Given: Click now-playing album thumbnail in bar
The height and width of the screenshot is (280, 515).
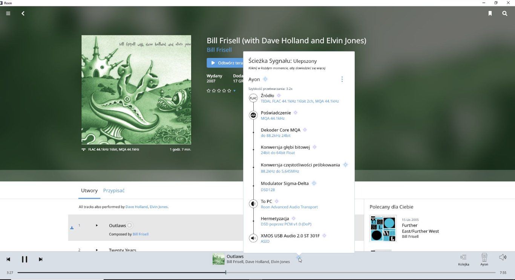Looking at the screenshot, I should point(218,259).
